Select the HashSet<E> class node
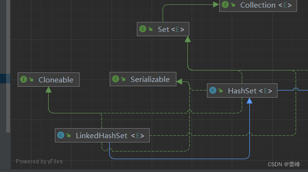The height and width of the screenshot is (172, 308). [242, 91]
